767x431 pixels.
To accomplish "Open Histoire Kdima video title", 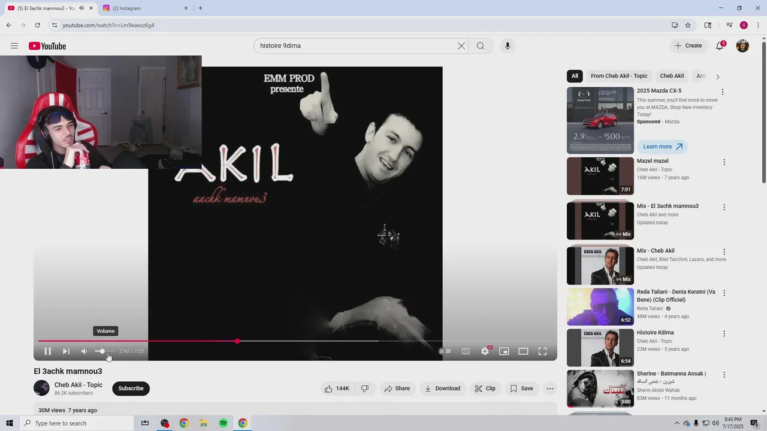I will point(655,333).
